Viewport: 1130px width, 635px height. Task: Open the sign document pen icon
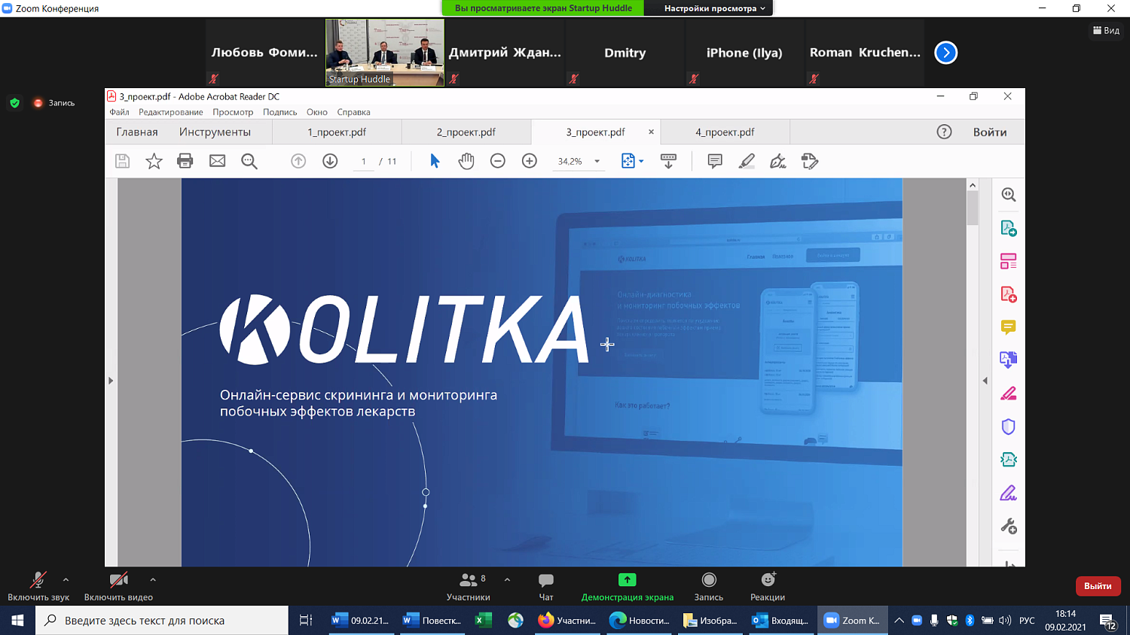tap(778, 161)
